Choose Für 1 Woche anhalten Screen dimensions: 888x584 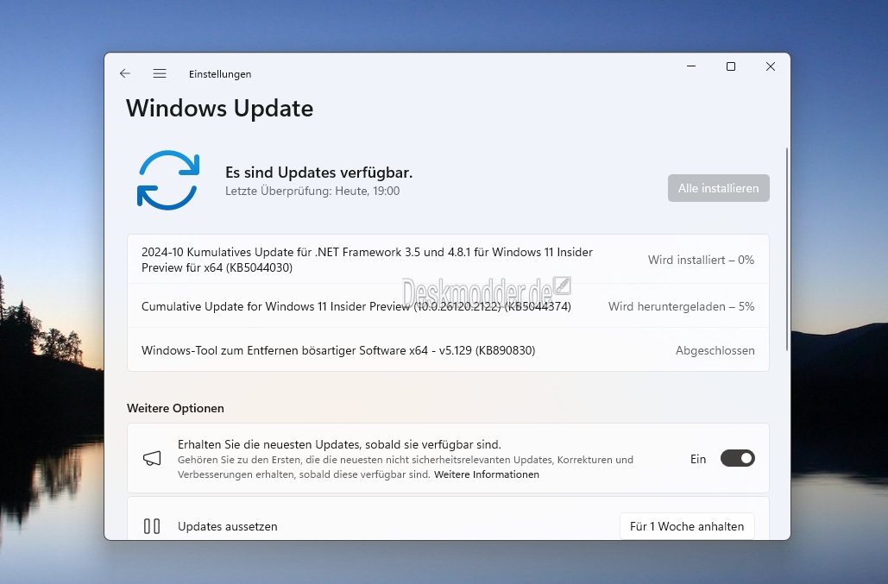click(x=687, y=526)
